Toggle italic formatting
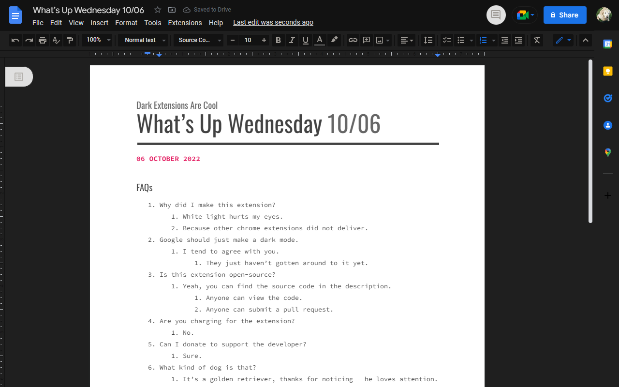Viewport: 619px width, 387px height. point(292,40)
